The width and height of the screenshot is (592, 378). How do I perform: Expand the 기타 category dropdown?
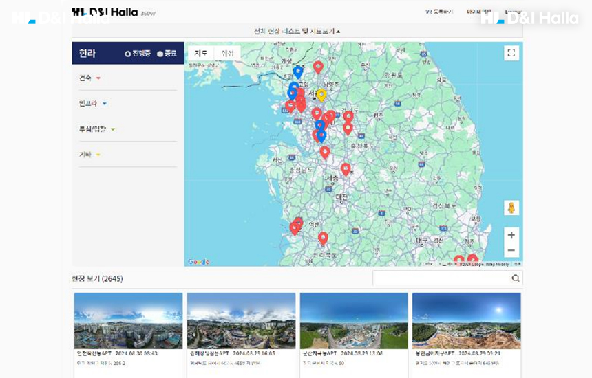(89, 155)
